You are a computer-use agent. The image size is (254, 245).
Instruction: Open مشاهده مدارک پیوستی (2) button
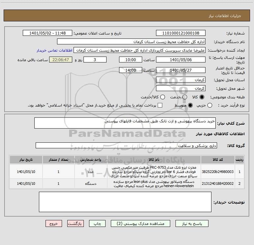(x=141, y=224)
